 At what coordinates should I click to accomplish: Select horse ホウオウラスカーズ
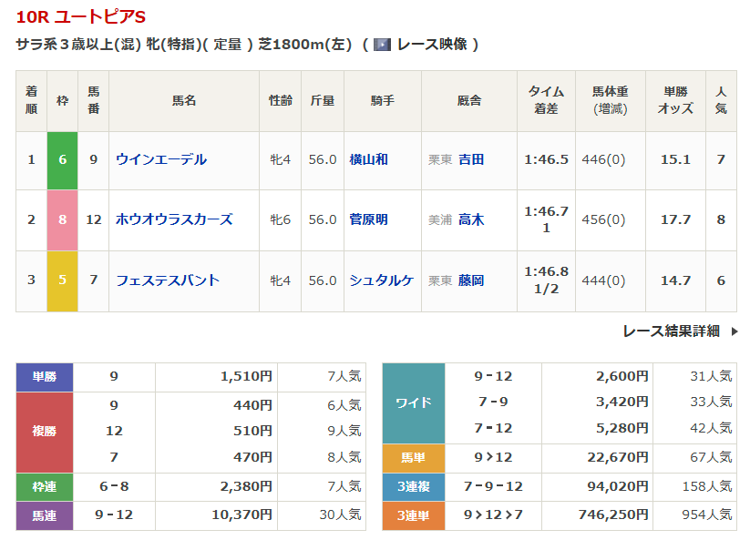(174, 219)
